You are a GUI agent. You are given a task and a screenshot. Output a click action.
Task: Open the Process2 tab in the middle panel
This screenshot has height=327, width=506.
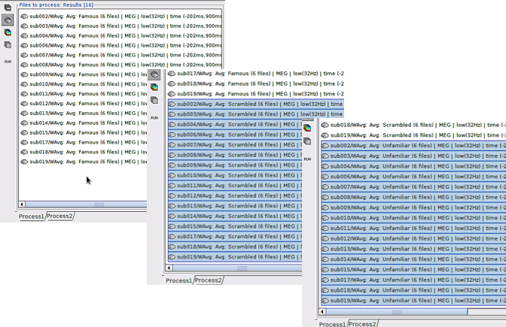click(208, 280)
